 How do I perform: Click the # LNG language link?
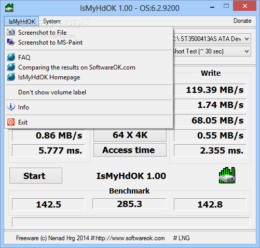[x=182, y=238]
